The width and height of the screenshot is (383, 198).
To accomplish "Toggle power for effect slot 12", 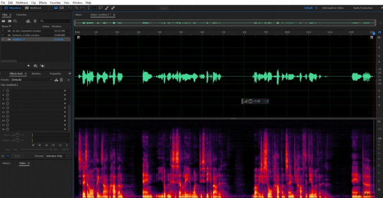I will coord(8,112).
